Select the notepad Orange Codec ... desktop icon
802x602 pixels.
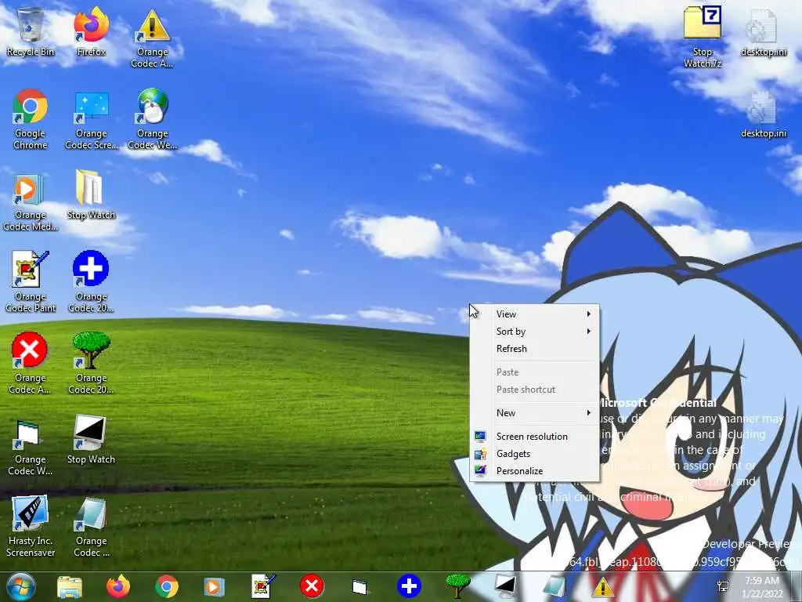click(91, 527)
